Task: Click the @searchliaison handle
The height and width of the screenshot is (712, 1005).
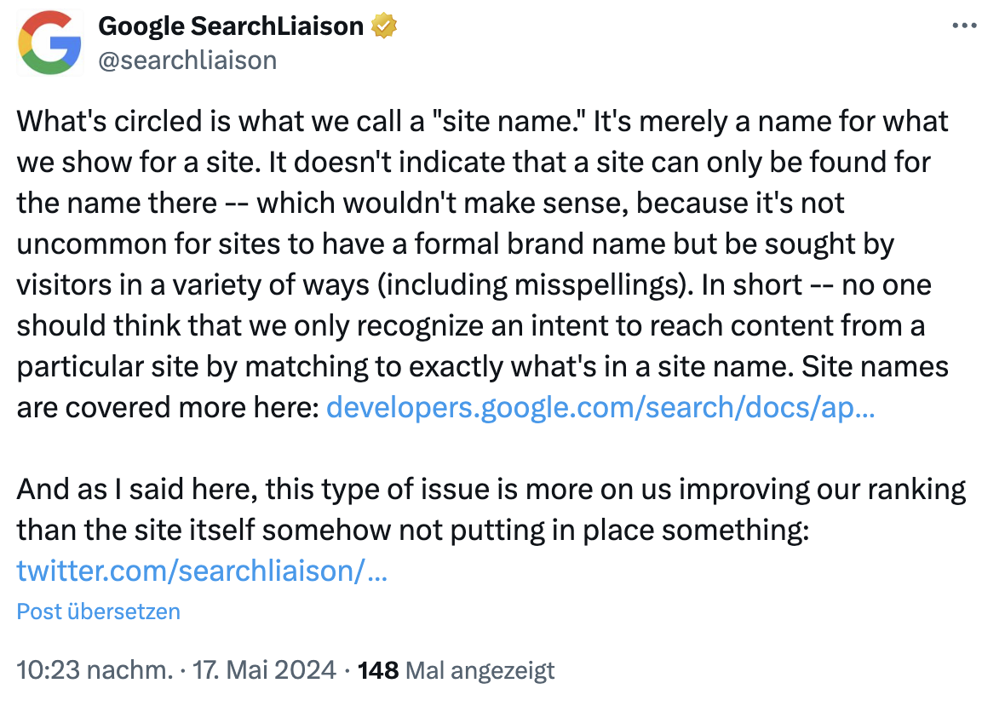Action: pos(187,60)
